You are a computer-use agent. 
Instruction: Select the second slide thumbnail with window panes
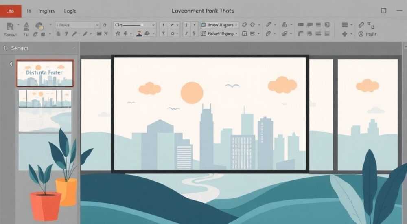[45, 99]
